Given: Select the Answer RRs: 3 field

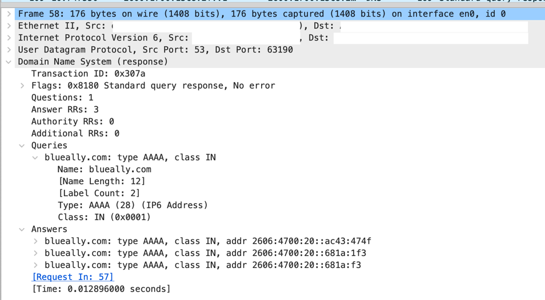Looking at the screenshot, I should pyautogui.click(x=65, y=110).
